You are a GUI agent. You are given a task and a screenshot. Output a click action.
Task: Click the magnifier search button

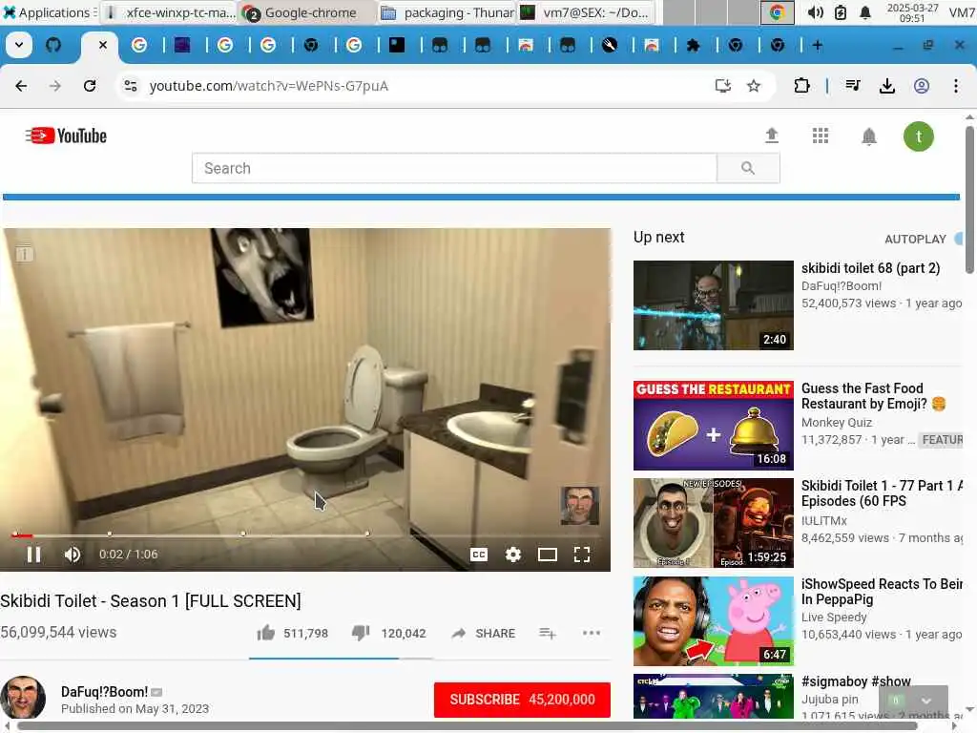point(748,168)
